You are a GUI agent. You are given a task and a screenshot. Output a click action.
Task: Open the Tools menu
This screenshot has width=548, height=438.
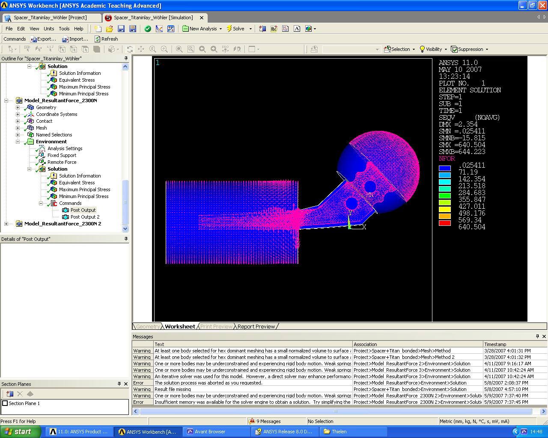click(64, 29)
